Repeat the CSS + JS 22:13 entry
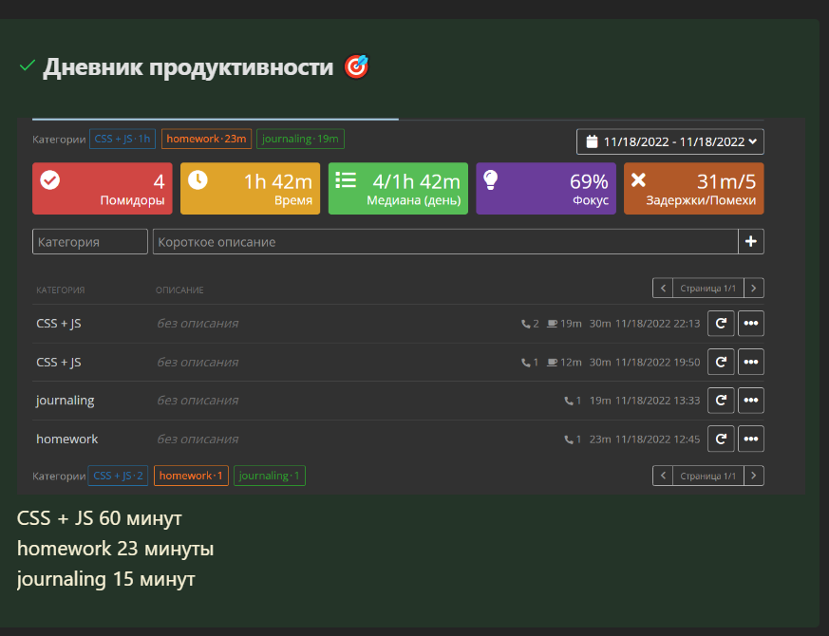829x636 pixels. [721, 324]
